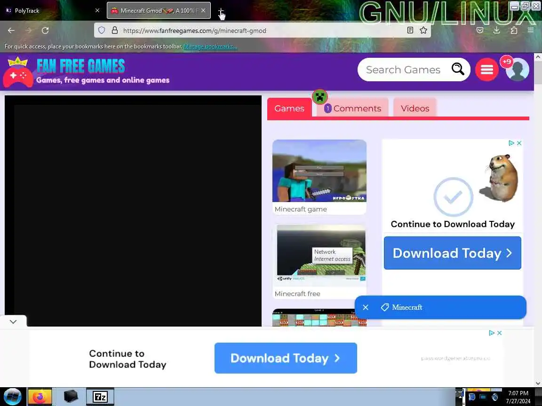Click the page scrollbar up arrow
The height and width of the screenshot is (406, 542).
(538, 57)
